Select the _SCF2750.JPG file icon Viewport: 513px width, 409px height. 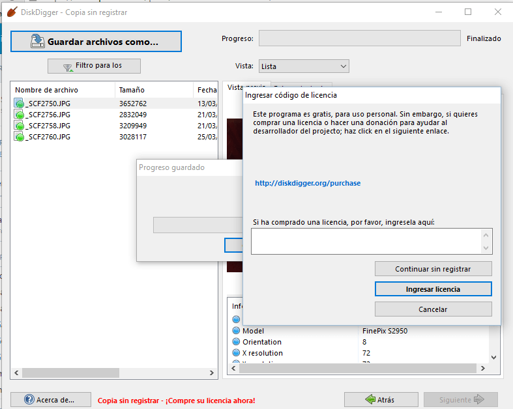coord(19,104)
